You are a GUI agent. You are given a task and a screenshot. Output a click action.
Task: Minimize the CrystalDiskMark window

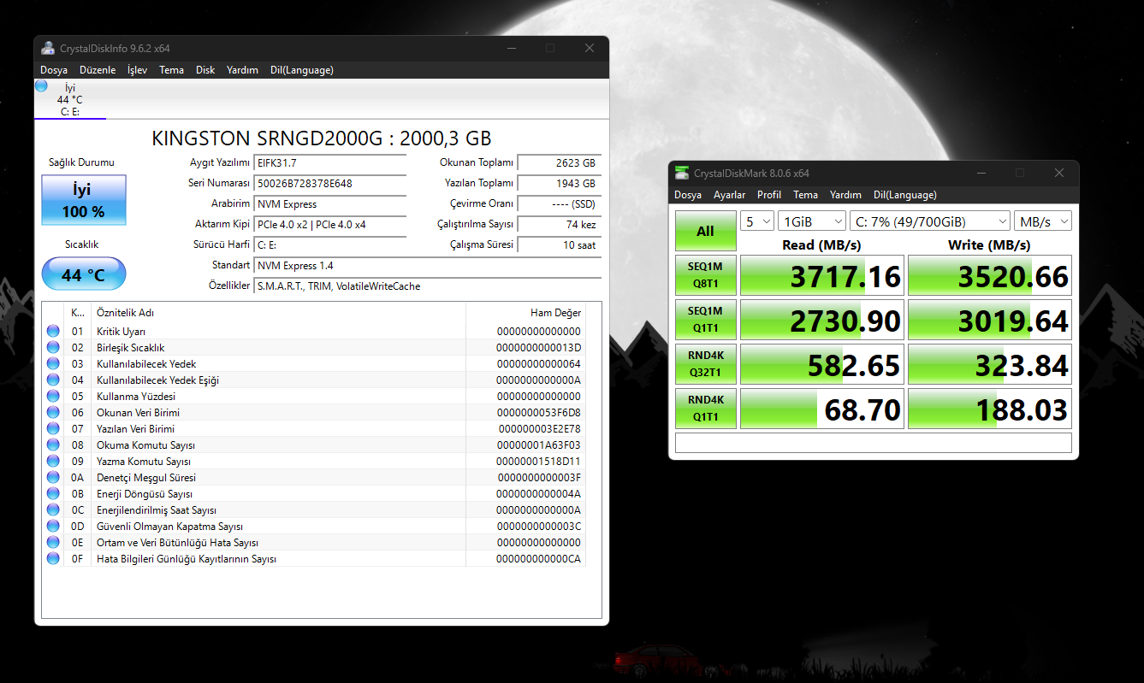point(980,173)
